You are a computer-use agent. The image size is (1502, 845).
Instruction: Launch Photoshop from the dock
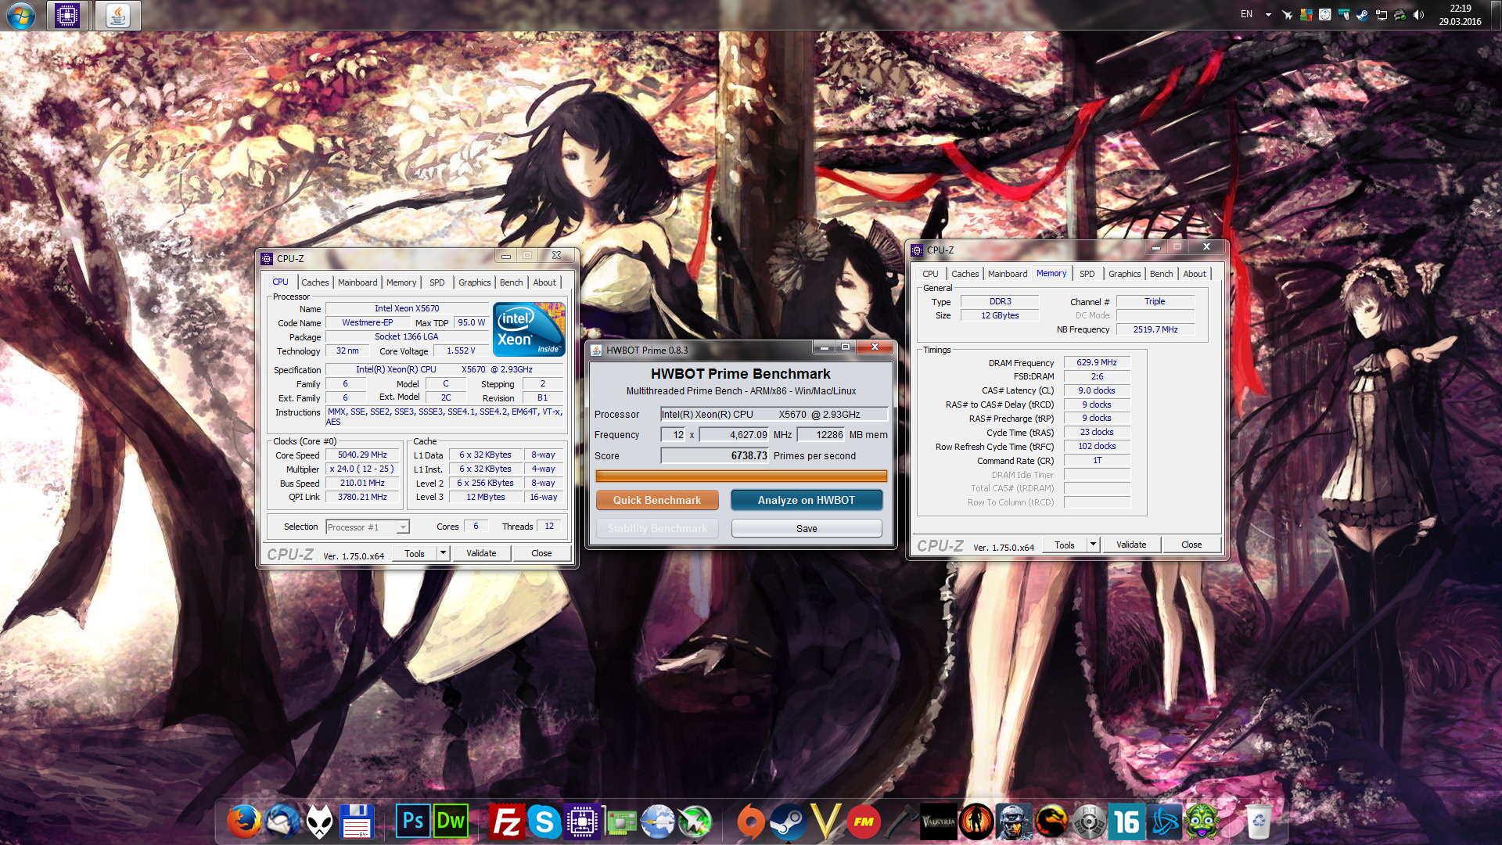[x=413, y=822]
